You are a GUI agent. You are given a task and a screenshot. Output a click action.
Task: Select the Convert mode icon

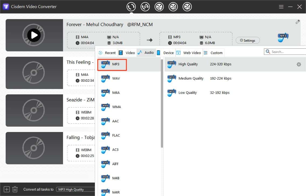(x=131, y=6)
